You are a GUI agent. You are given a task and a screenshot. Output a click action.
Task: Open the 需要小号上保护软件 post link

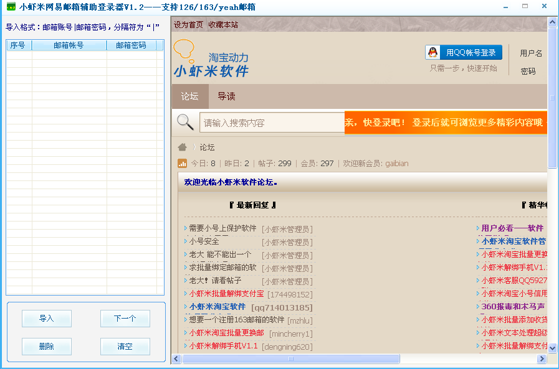(x=224, y=229)
